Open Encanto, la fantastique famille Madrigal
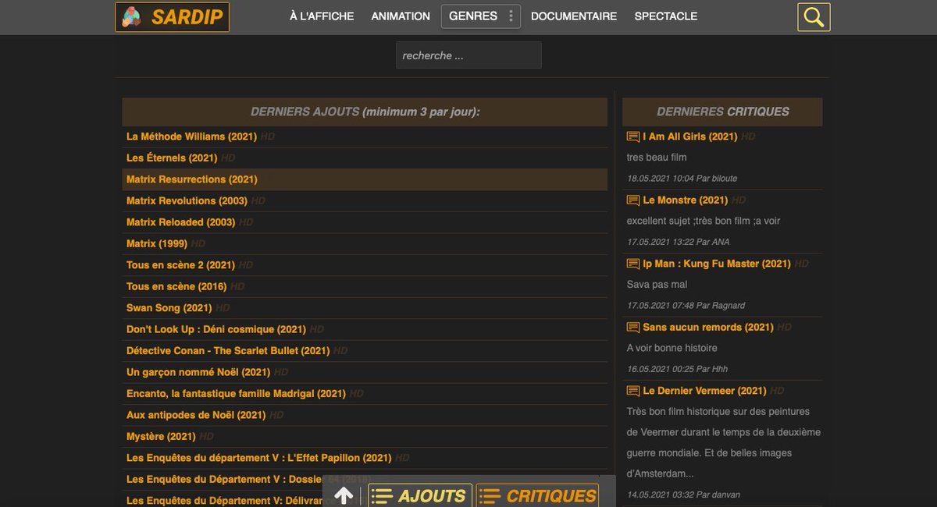Image resolution: width=937 pixels, height=507 pixels. click(236, 394)
